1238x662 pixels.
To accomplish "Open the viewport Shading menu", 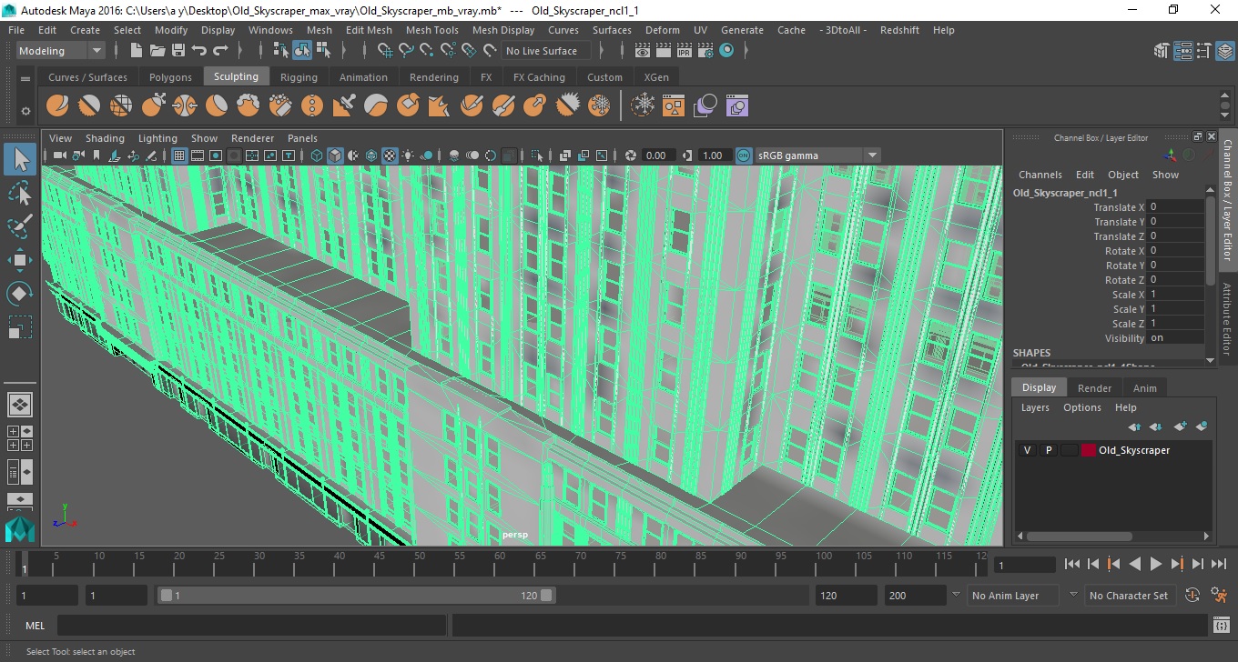I will 105,138.
